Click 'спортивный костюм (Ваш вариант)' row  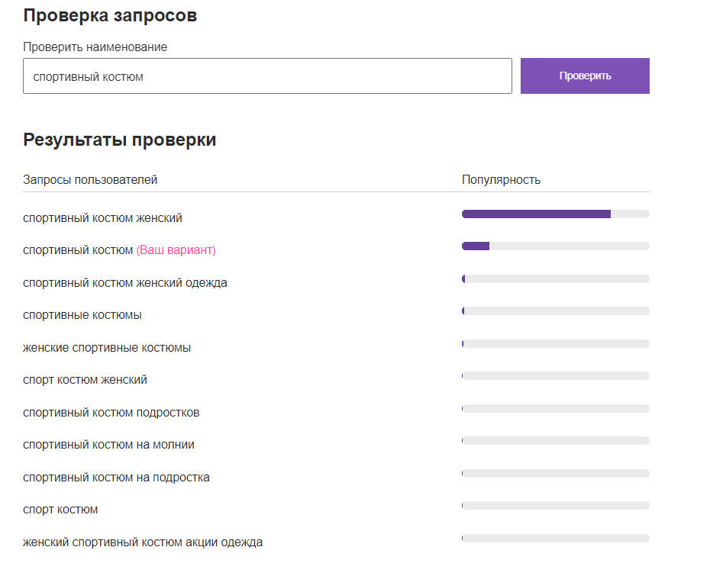[79, 250]
